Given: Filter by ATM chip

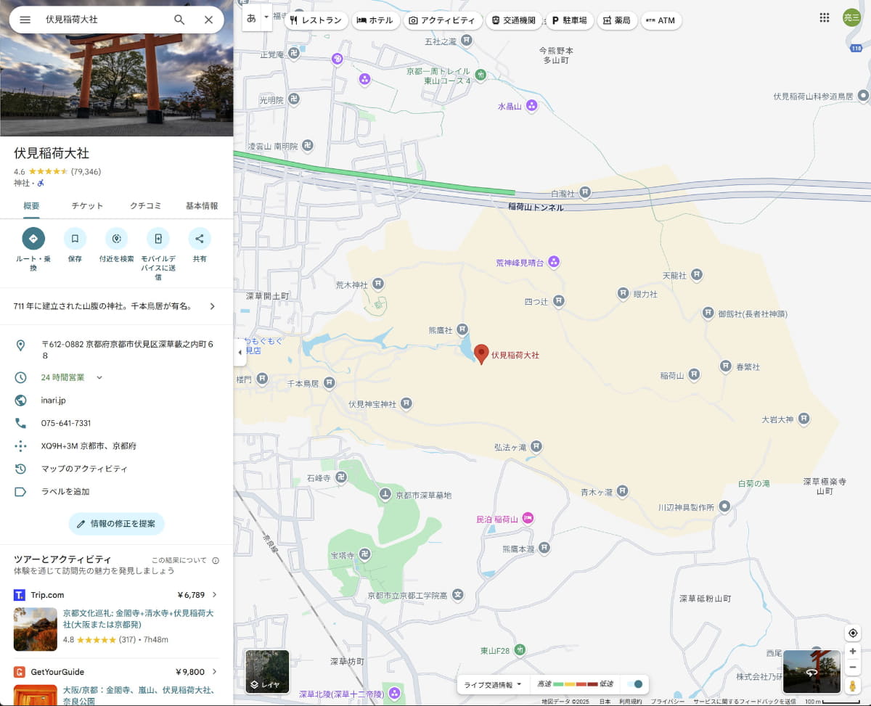Looking at the screenshot, I should pyautogui.click(x=661, y=20).
